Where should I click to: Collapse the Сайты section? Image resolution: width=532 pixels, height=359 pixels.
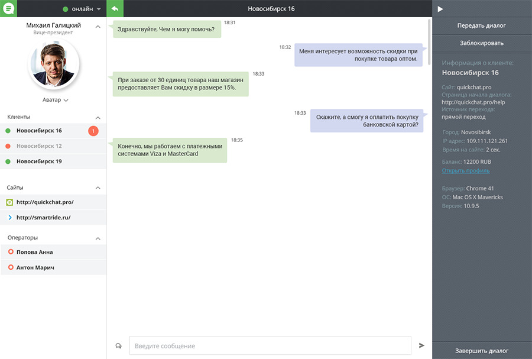point(98,188)
